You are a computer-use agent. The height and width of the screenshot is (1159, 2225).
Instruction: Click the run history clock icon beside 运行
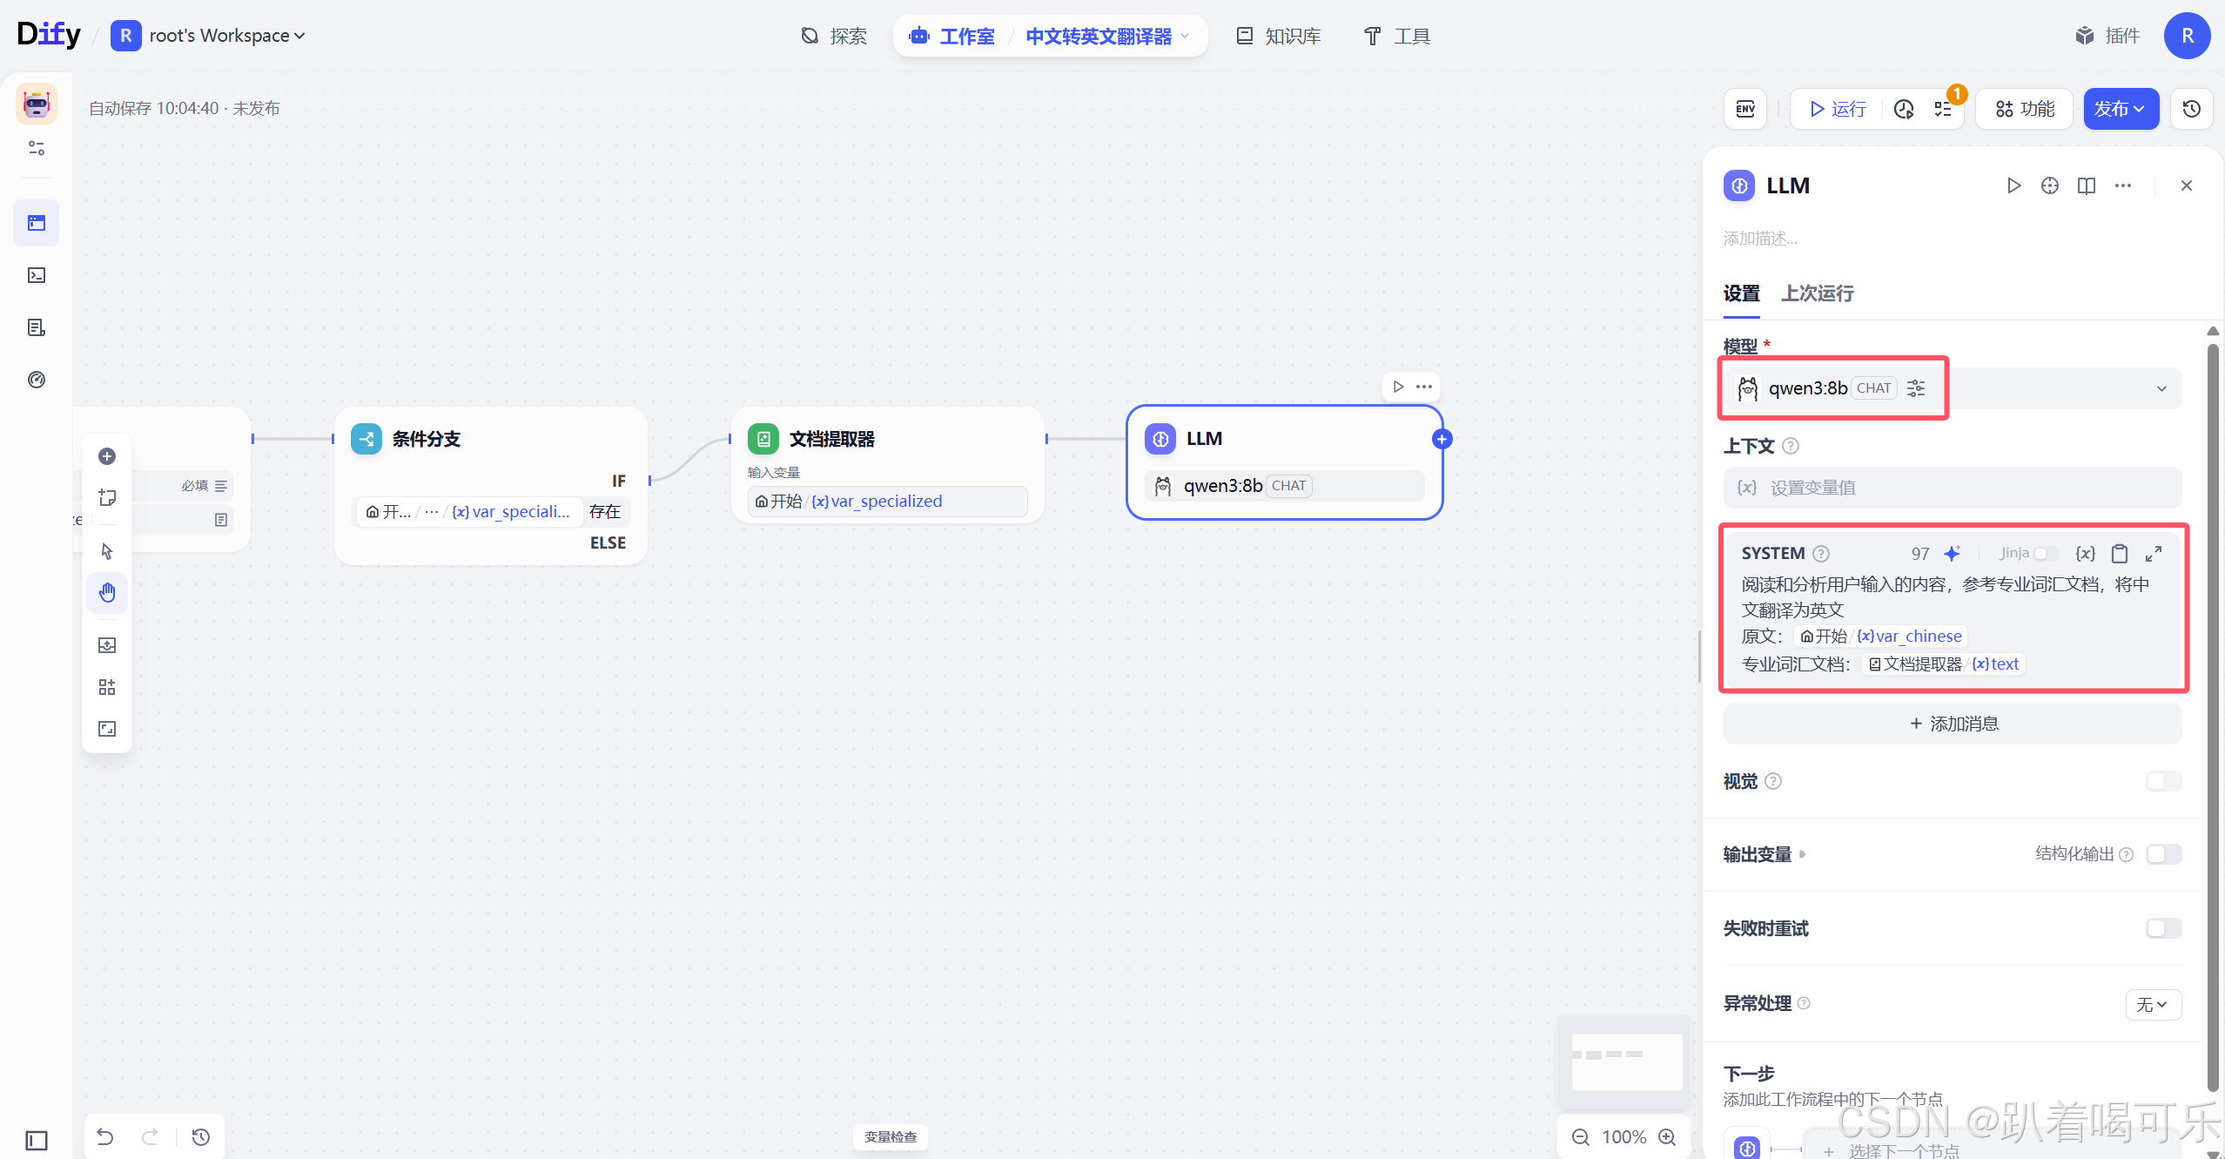click(x=1904, y=109)
